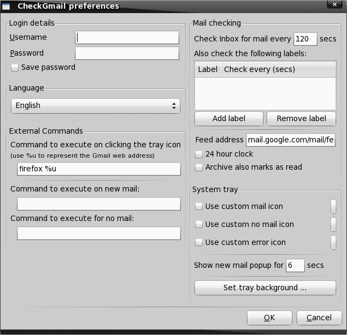
Task: Enable the Save password checkbox
Action: pyautogui.click(x=15, y=68)
